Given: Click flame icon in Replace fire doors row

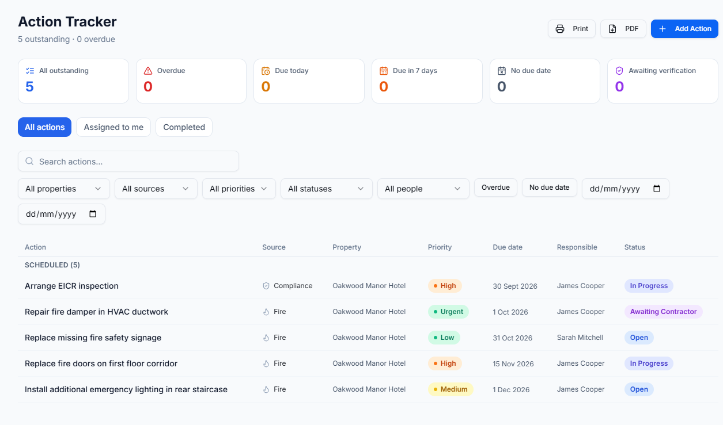Looking at the screenshot, I should [x=266, y=363].
